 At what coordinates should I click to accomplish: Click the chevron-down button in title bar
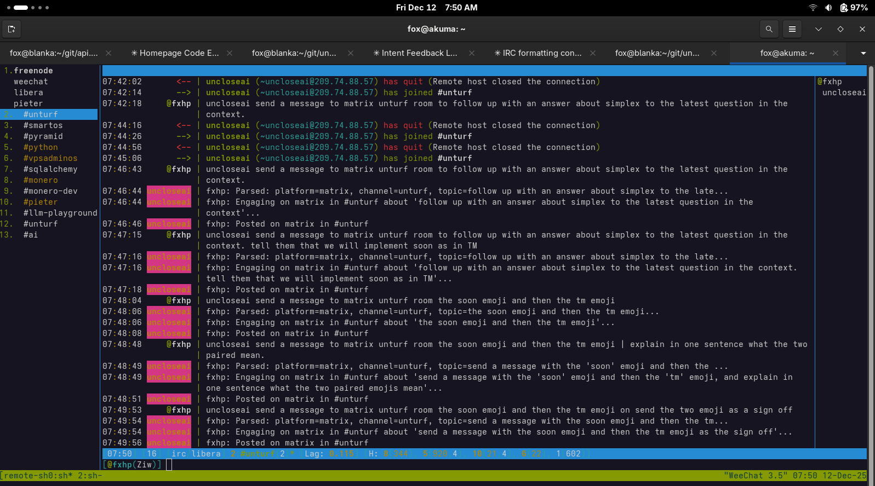[x=818, y=29]
